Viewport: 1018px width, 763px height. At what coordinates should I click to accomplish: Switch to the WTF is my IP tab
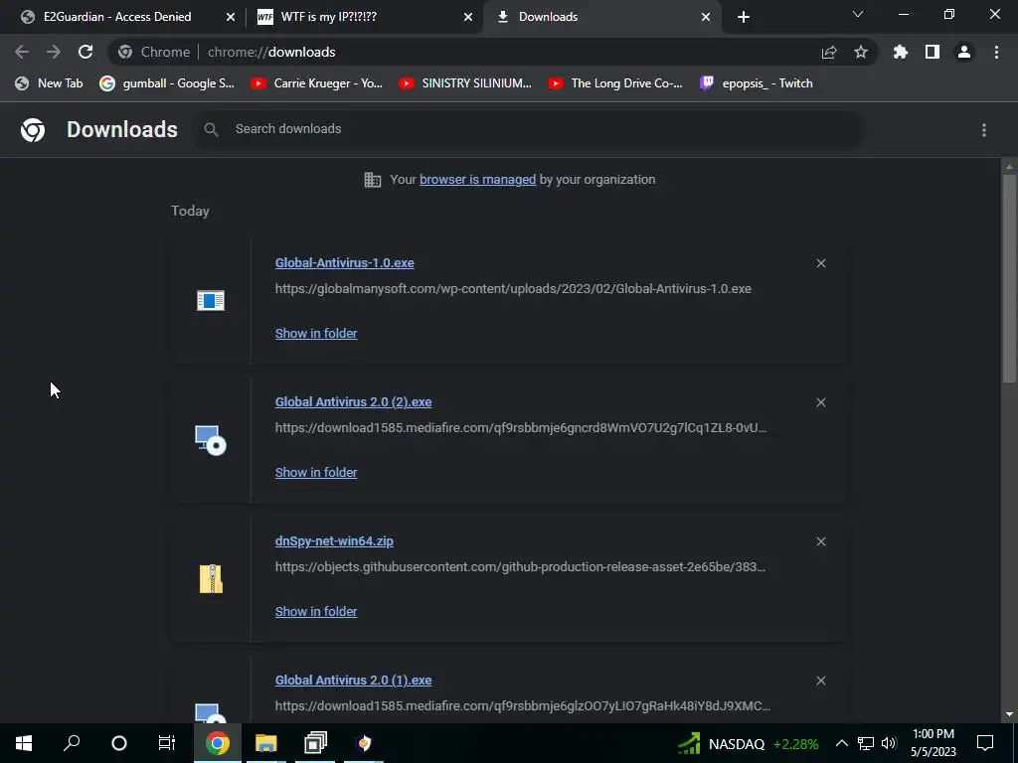(x=328, y=17)
